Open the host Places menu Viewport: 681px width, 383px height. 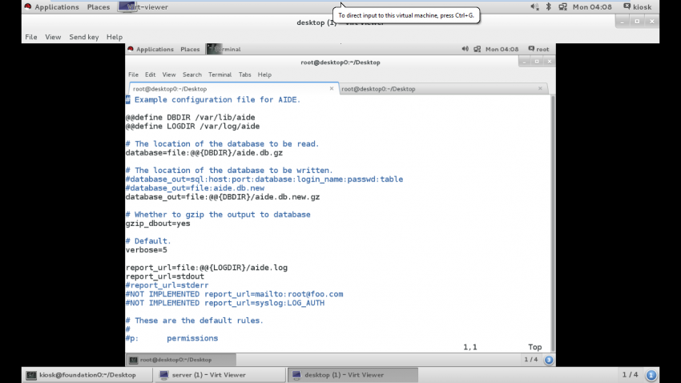click(x=98, y=7)
